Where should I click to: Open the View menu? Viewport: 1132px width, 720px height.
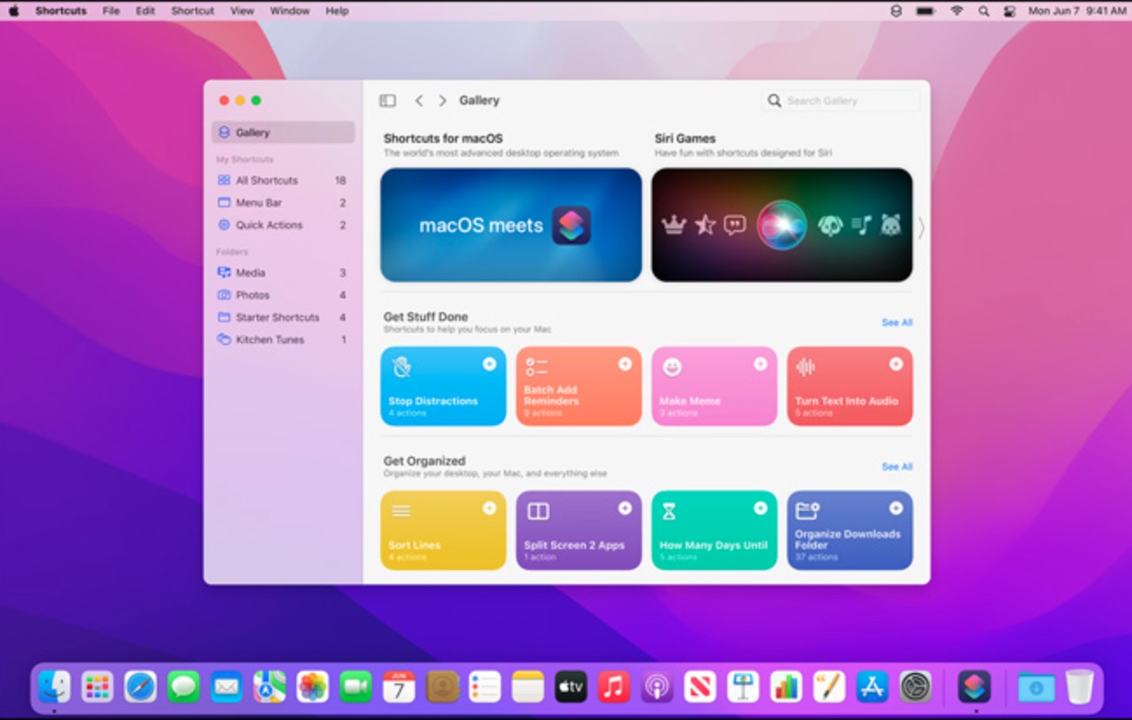[x=242, y=11]
